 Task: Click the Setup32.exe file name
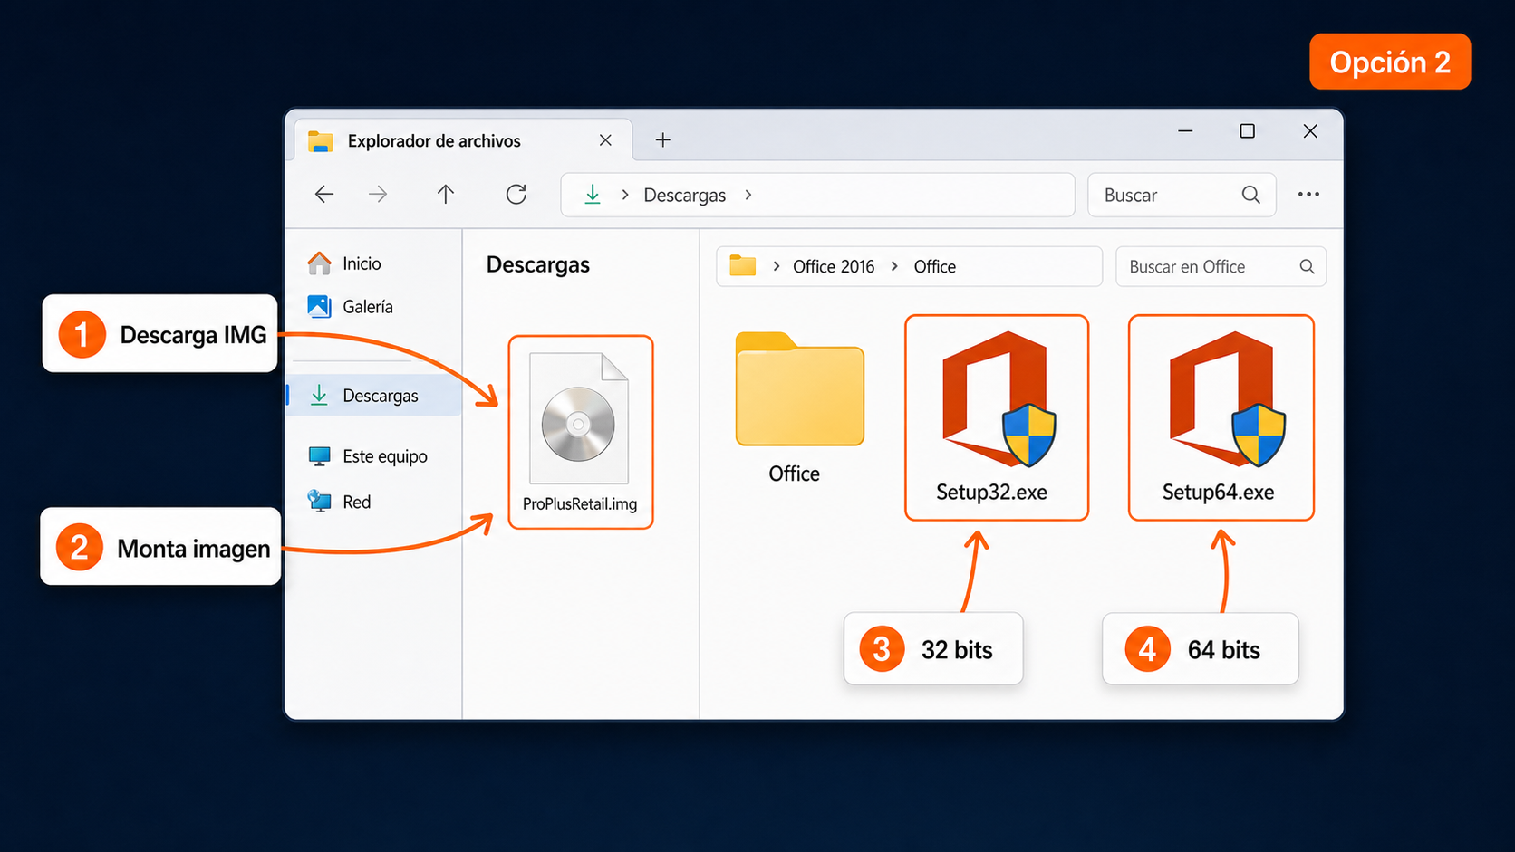[x=992, y=493]
